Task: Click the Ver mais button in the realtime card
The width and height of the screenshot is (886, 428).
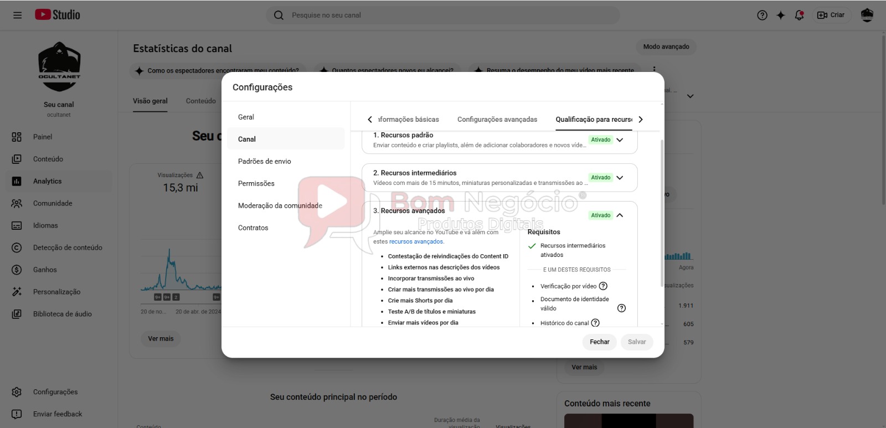Action: pyautogui.click(x=584, y=367)
